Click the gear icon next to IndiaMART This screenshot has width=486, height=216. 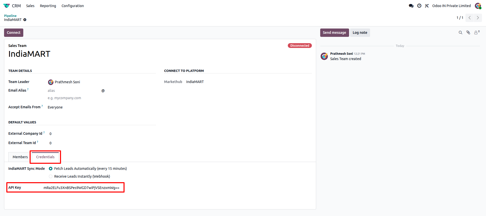click(x=25, y=20)
